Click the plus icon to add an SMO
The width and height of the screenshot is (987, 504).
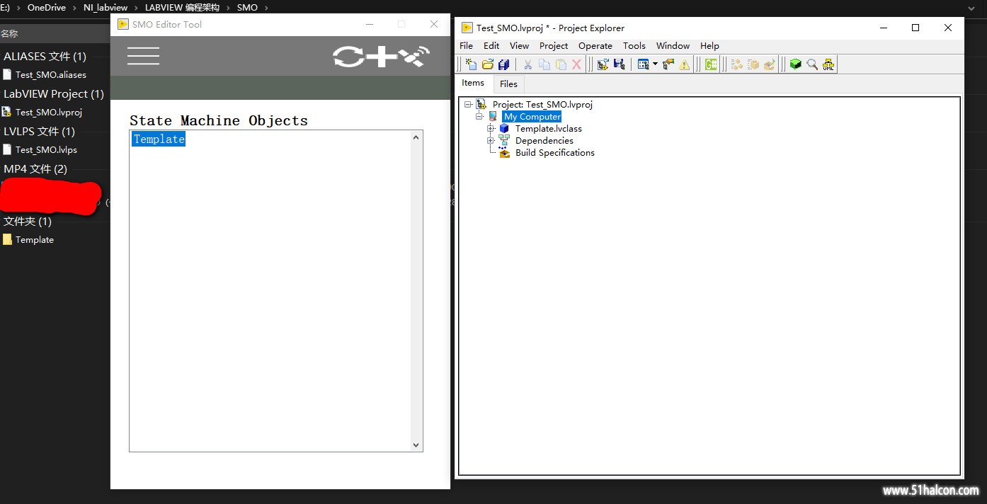click(x=382, y=57)
